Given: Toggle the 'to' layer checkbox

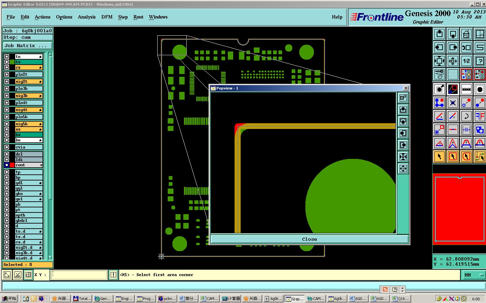Looking at the screenshot, I should point(7,57).
